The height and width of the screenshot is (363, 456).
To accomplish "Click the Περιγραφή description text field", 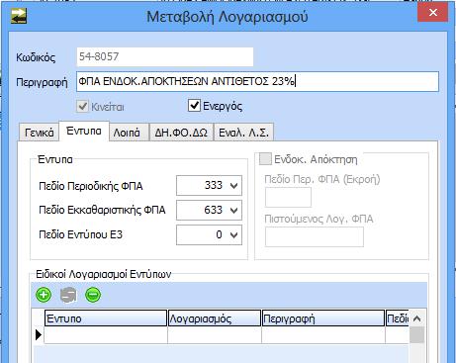I will click(x=257, y=81).
